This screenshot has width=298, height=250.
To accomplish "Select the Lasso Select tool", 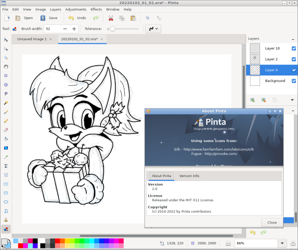I will point(6,94).
